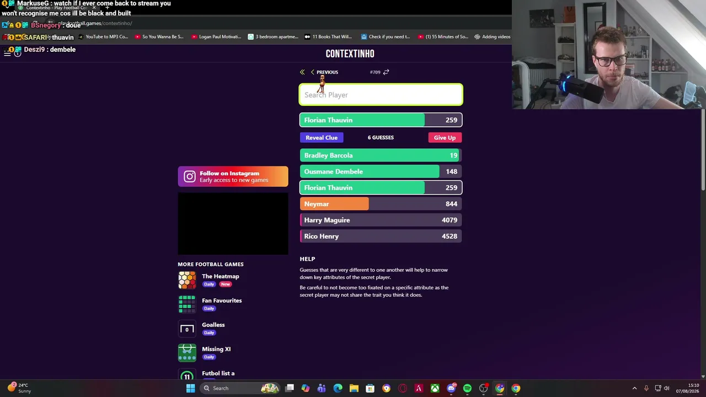Open Microsoft Store from taskbar
Viewport: 706px width, 397px height.
[370, 388]
